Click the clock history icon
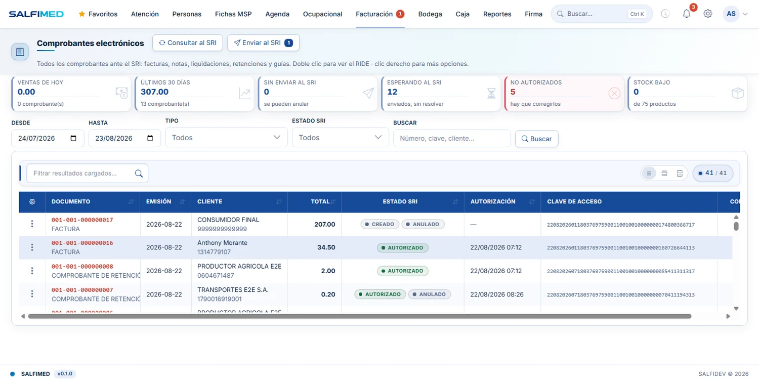 coord(665,14)
